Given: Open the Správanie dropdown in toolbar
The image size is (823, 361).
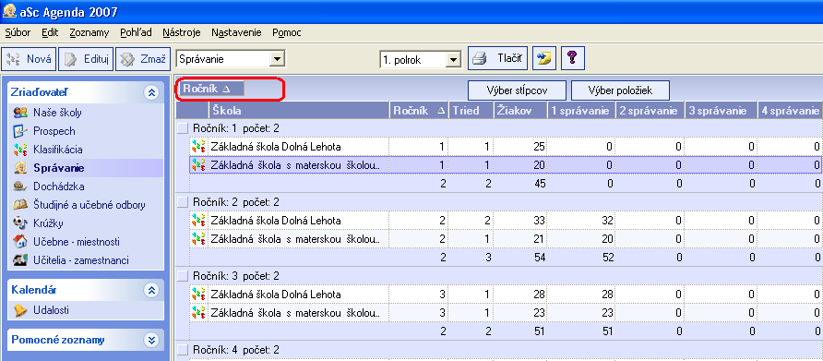Looking at the screenshot, I should pos(277,59).
